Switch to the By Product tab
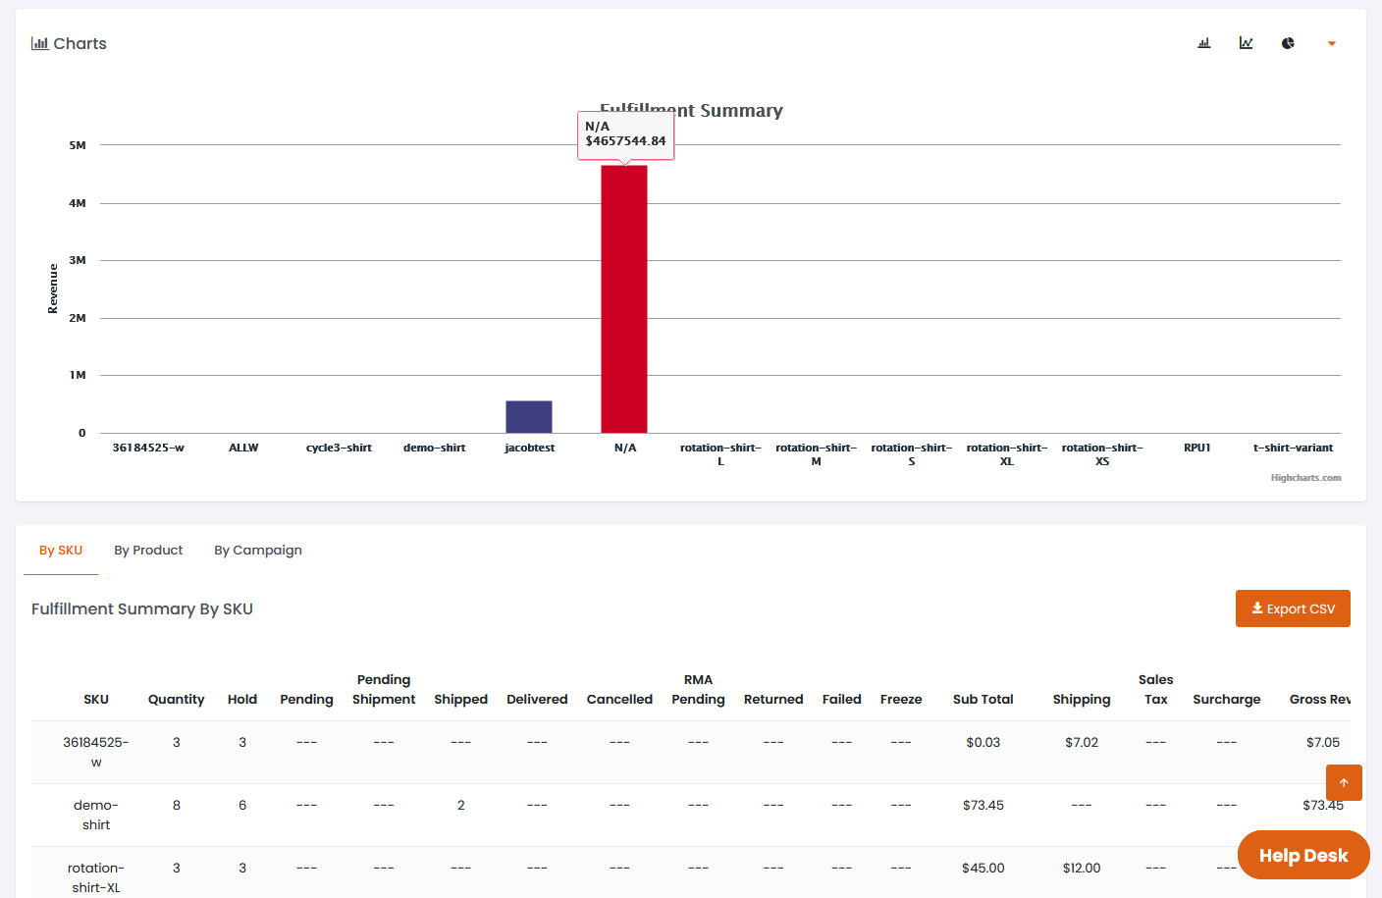This screenshot has height=898, width=1382. [148, 551]
